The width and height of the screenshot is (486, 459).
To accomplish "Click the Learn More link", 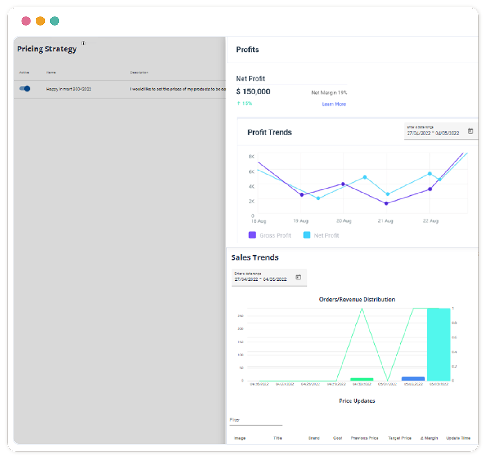I will (x=334, y=104).
